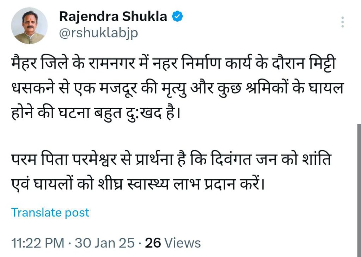The width and height of the screenshot is (361, 257).
Task: Open Rajendra Shukla's profile picture
Action: point(29,26)
